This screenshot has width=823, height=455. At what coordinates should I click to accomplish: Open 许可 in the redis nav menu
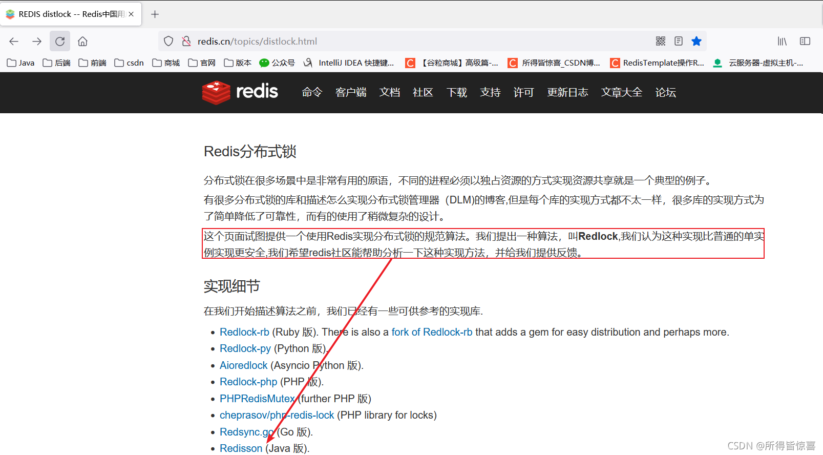[x=523, y=92]
